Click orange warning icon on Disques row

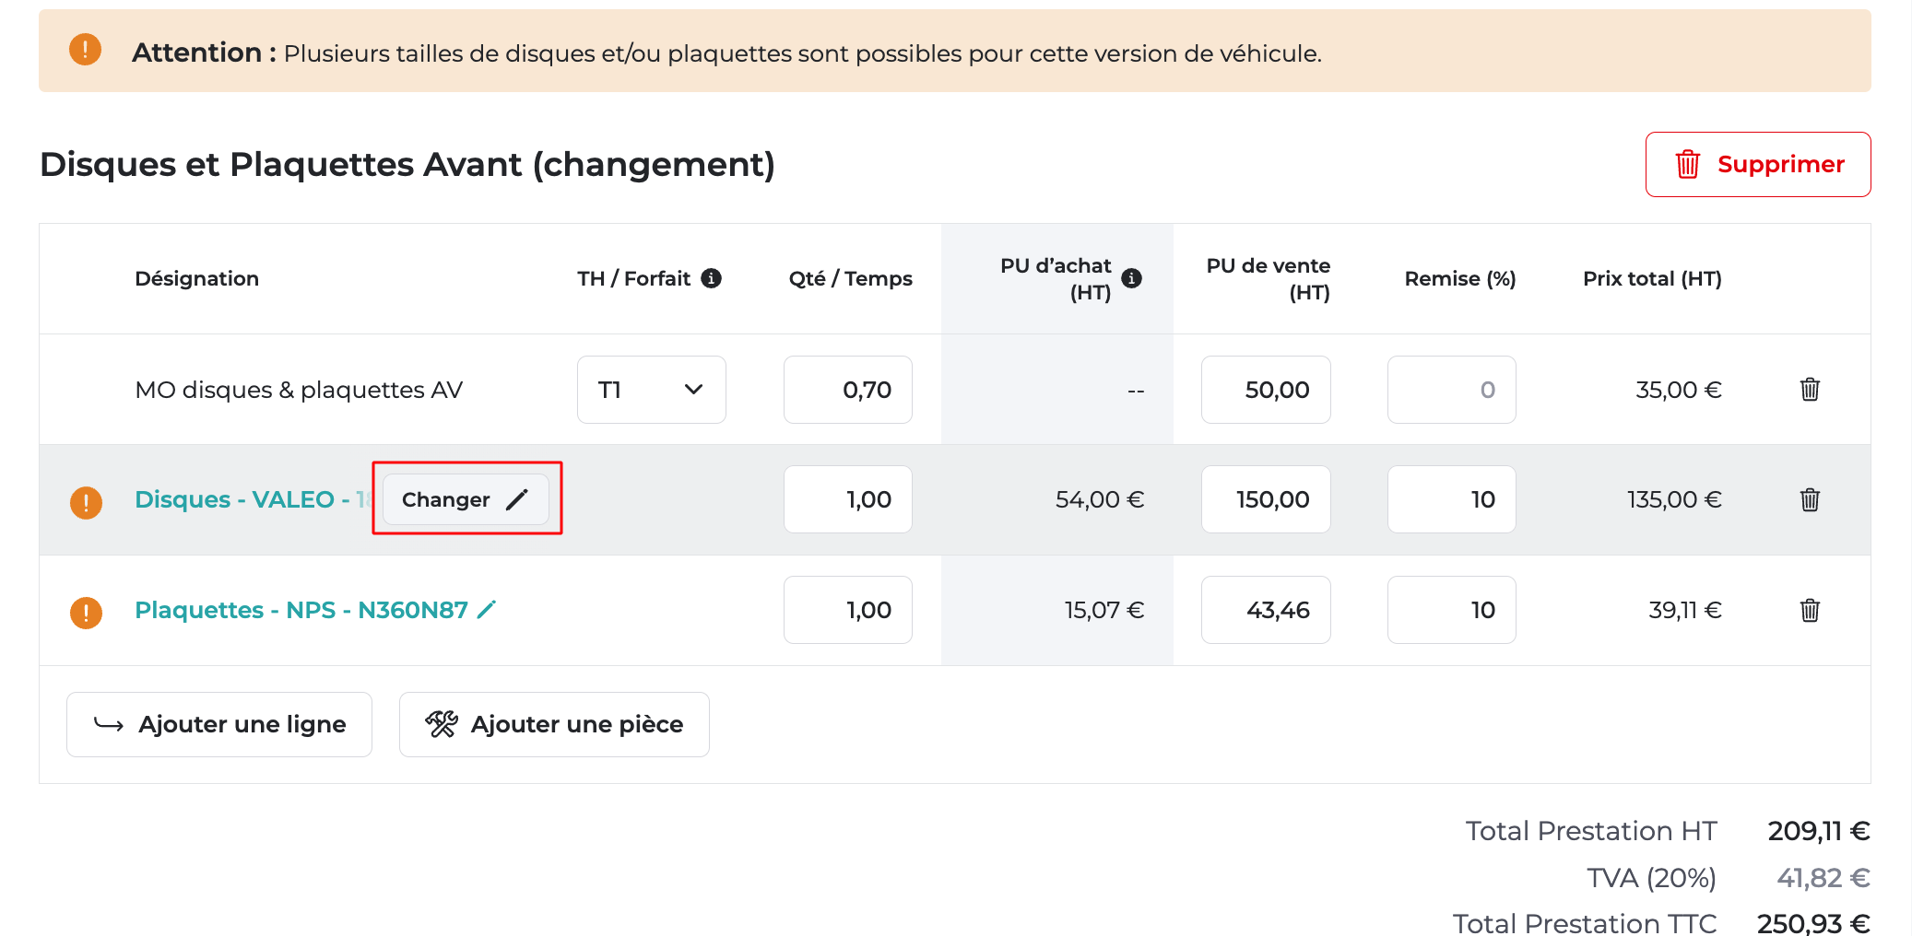(87, 502)
